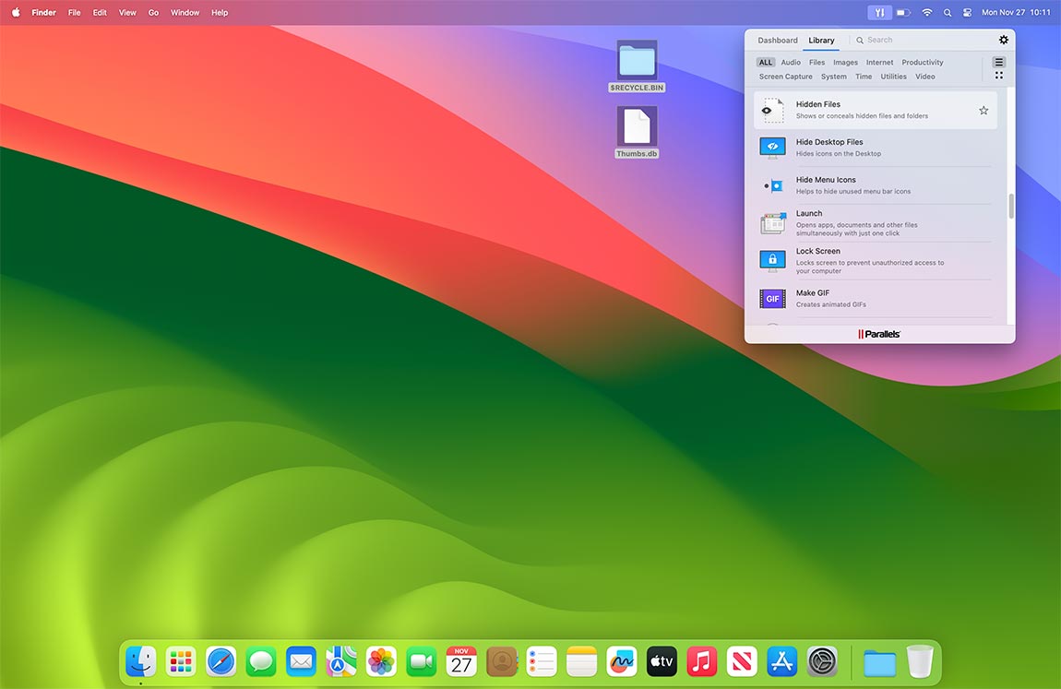Open Parallels Toolbox settings gear

[1004, 40]
